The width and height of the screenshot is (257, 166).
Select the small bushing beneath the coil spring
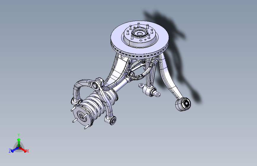tap(111, 120)
